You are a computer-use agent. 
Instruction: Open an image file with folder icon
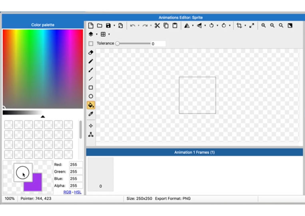[x=100, y=26]
